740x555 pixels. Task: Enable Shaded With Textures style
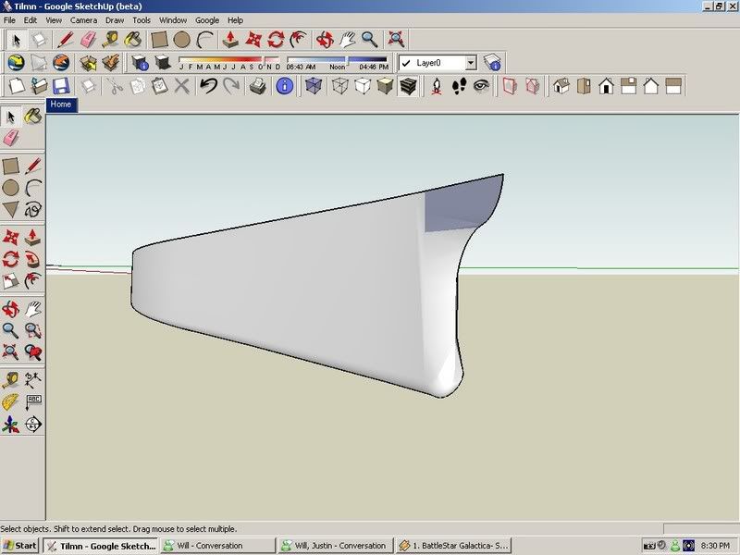pyautogui.click(x=408, y=86)
